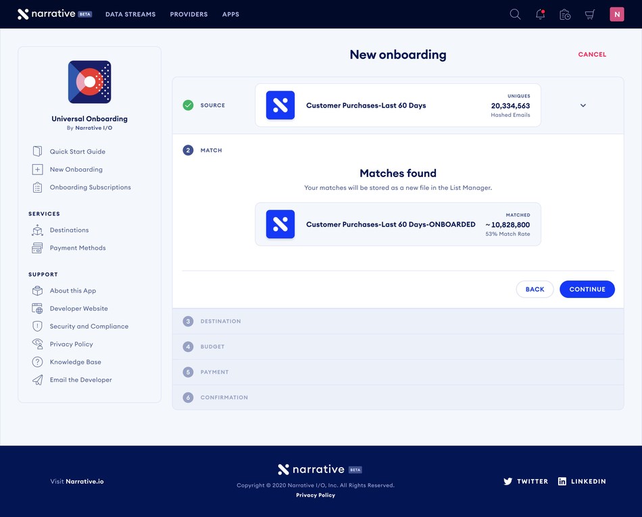Click Onboarding Subscriptions clipboard icon
The width and height of the screenshot is (642, 517).
(37, 187)
